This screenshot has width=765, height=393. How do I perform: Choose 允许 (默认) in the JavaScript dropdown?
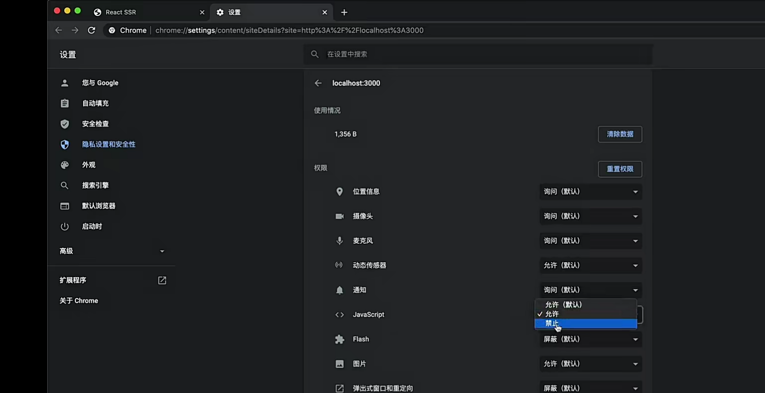click(x=585, y=304)
